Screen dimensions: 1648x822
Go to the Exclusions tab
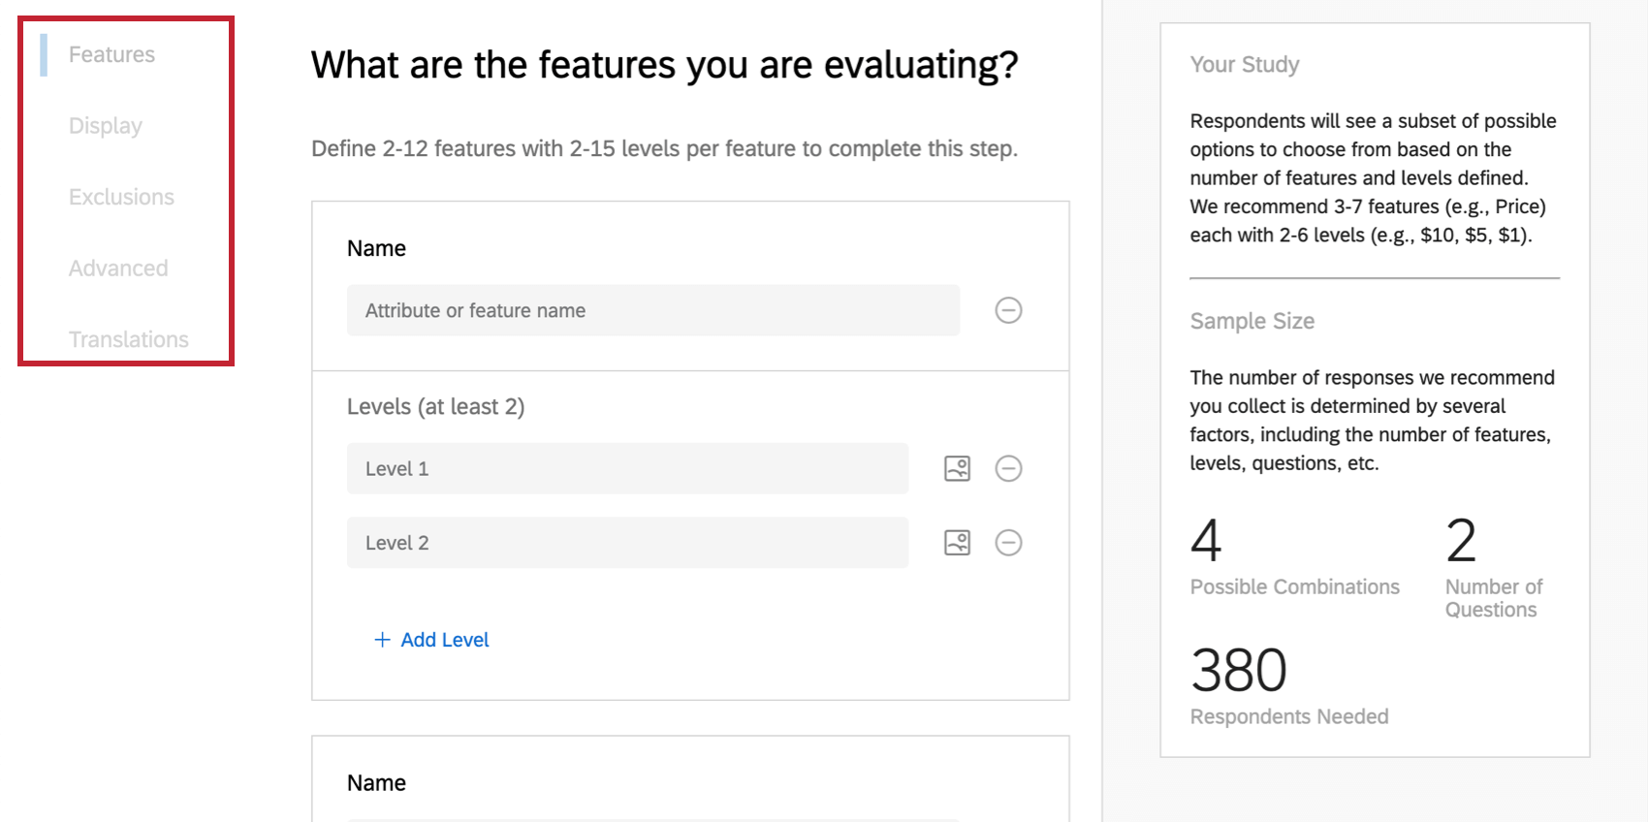coord(121,198)
